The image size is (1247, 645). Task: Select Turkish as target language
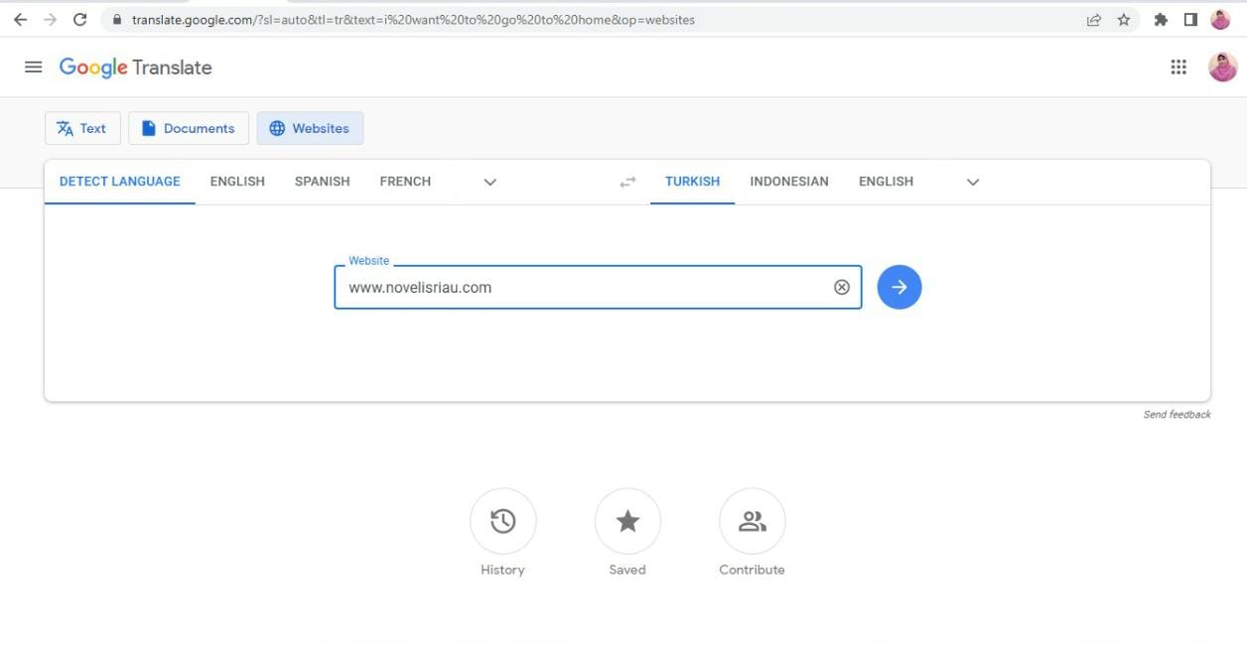point(693,182)
